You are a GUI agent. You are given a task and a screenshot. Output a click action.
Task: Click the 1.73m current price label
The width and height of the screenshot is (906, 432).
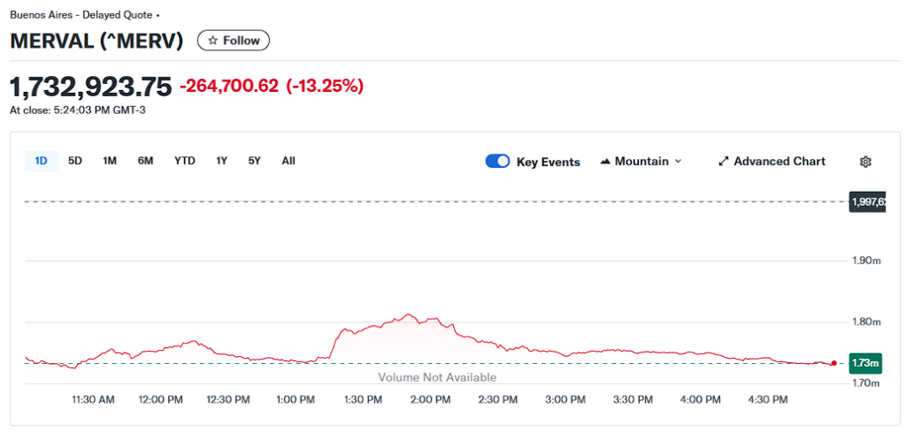coord(864,363)
